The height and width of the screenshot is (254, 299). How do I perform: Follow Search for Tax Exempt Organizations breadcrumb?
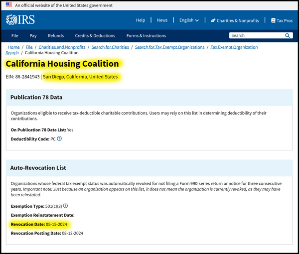click(170, 47)
